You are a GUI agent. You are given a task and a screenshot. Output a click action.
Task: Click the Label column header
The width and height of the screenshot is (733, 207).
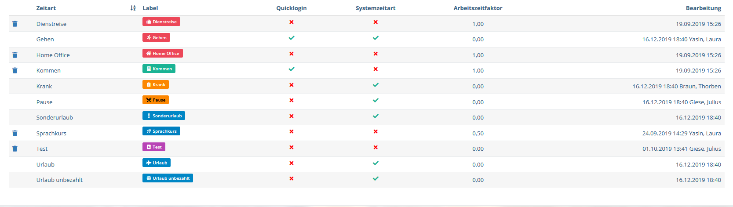[150, 8]
